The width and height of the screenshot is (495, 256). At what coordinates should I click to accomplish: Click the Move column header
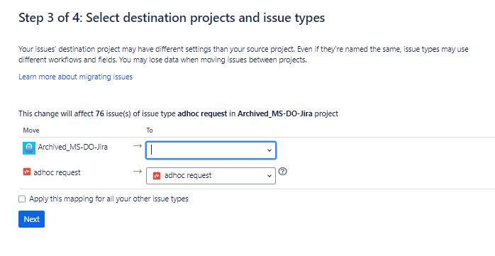pos(31,130)
